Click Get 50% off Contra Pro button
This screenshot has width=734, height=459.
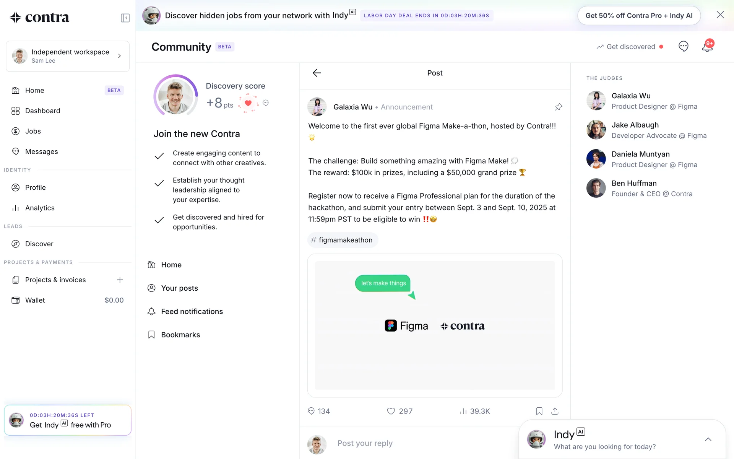pos(639,16)
